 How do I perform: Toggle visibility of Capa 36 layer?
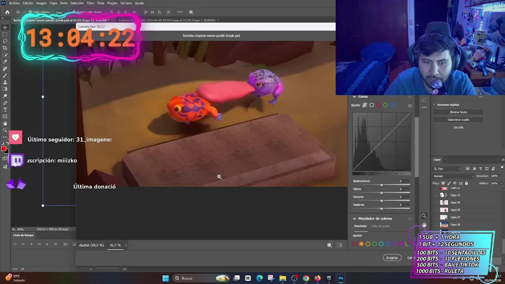point(436,202)
